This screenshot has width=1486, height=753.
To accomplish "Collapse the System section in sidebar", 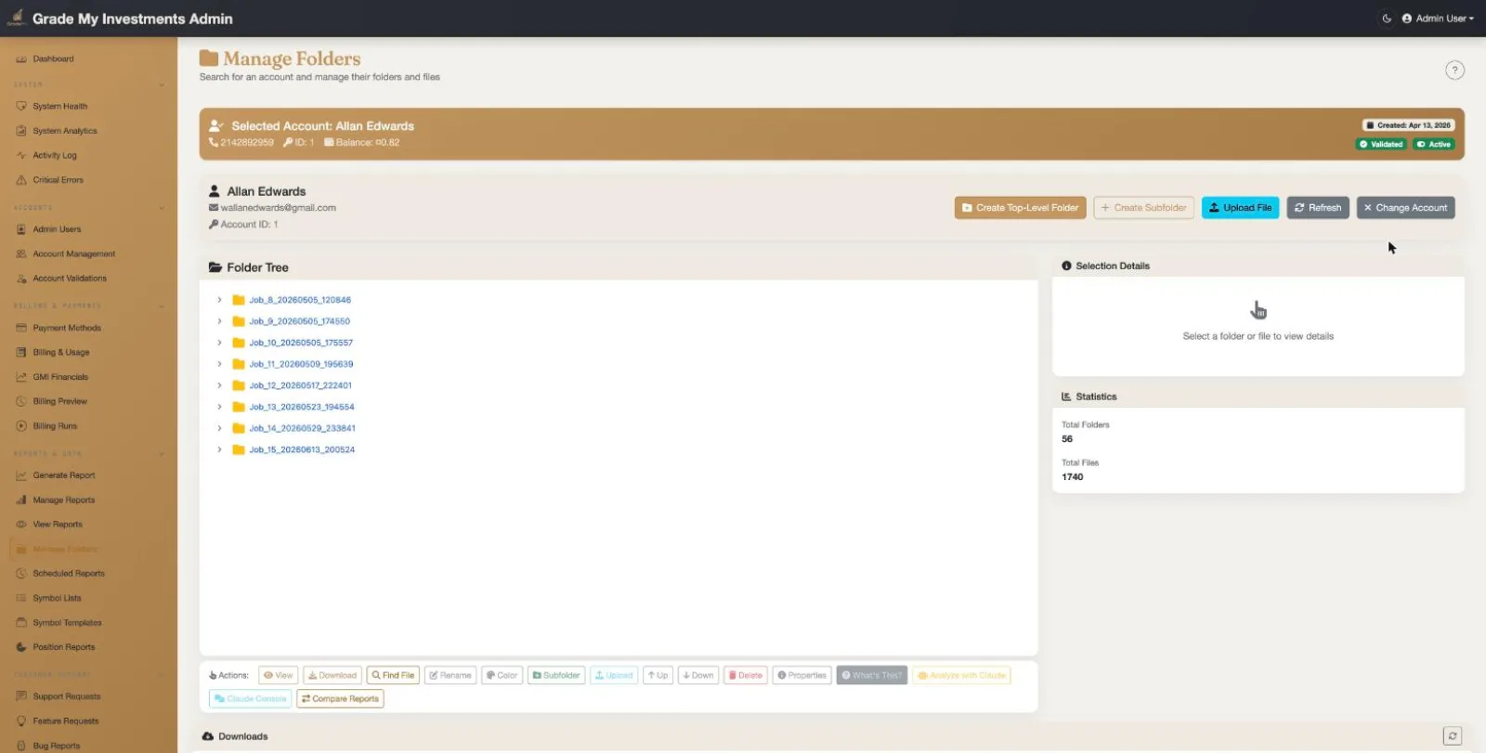I will pyautogui.click(x=162, y=84).
